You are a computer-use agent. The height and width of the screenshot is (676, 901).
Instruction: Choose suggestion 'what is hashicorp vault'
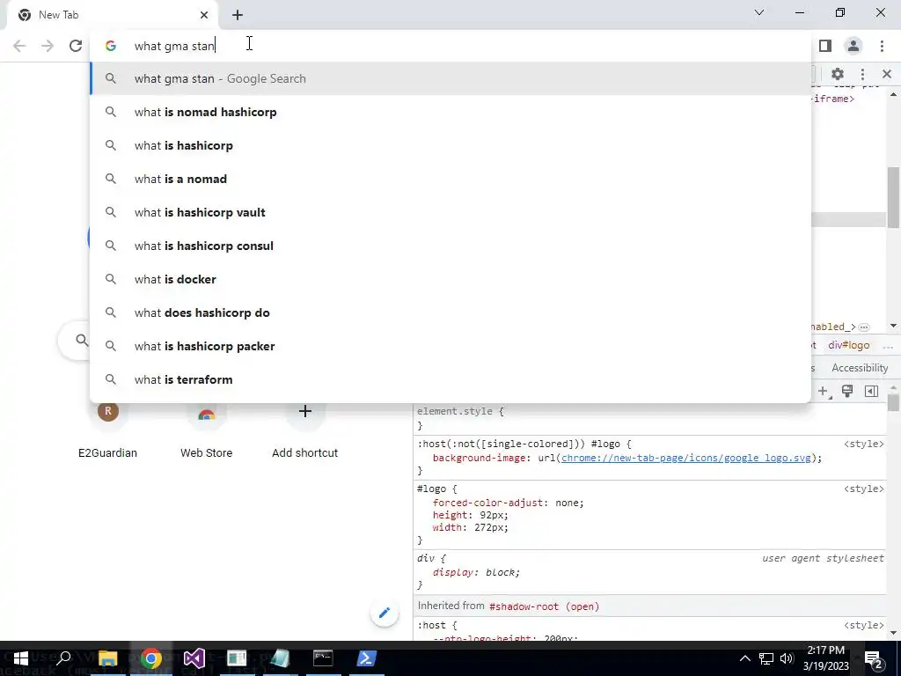point(450,212)
